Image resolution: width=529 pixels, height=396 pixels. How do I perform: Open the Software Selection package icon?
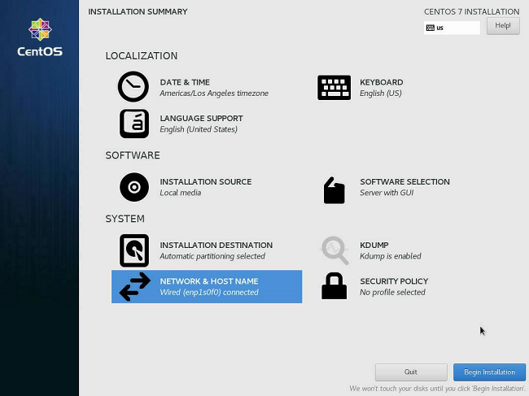(334, 190)
